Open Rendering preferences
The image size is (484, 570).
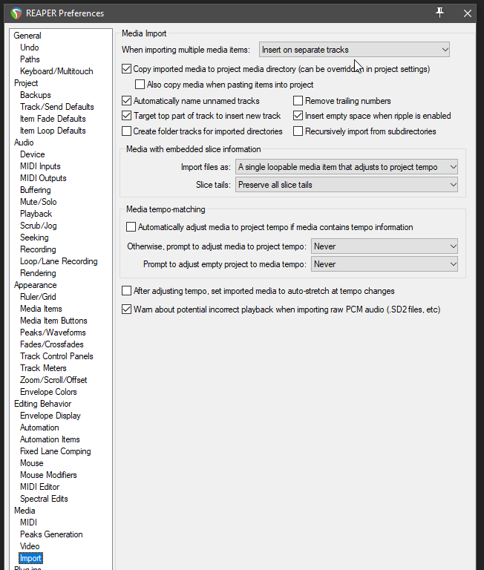(38, 273)
